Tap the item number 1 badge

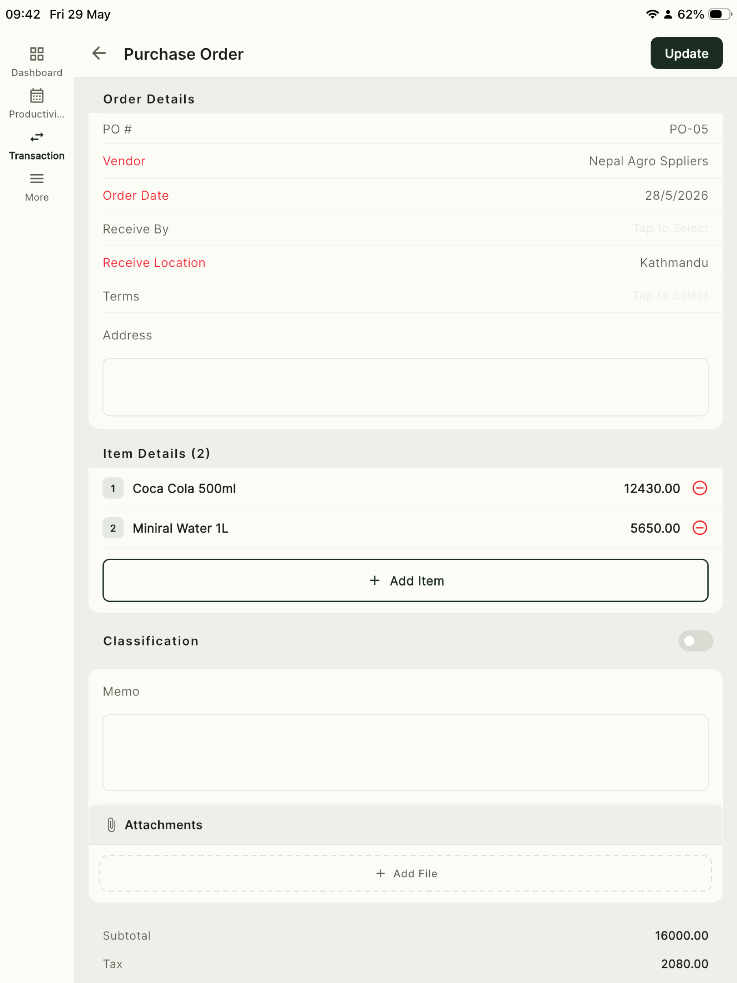(113, 488)
